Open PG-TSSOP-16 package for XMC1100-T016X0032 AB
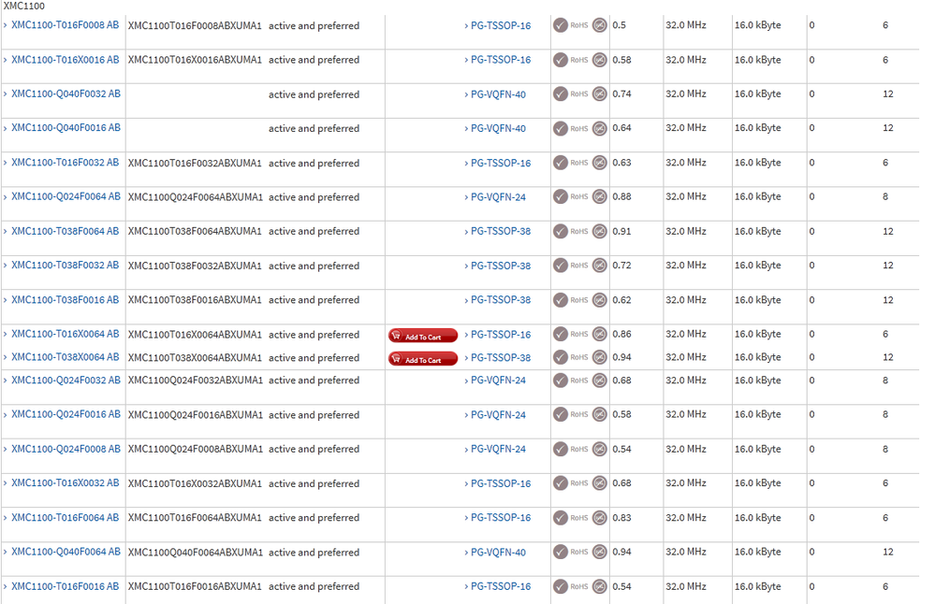The width and height of the screenshot is (935, 604). pyautogui.click(x=500, y=483)
